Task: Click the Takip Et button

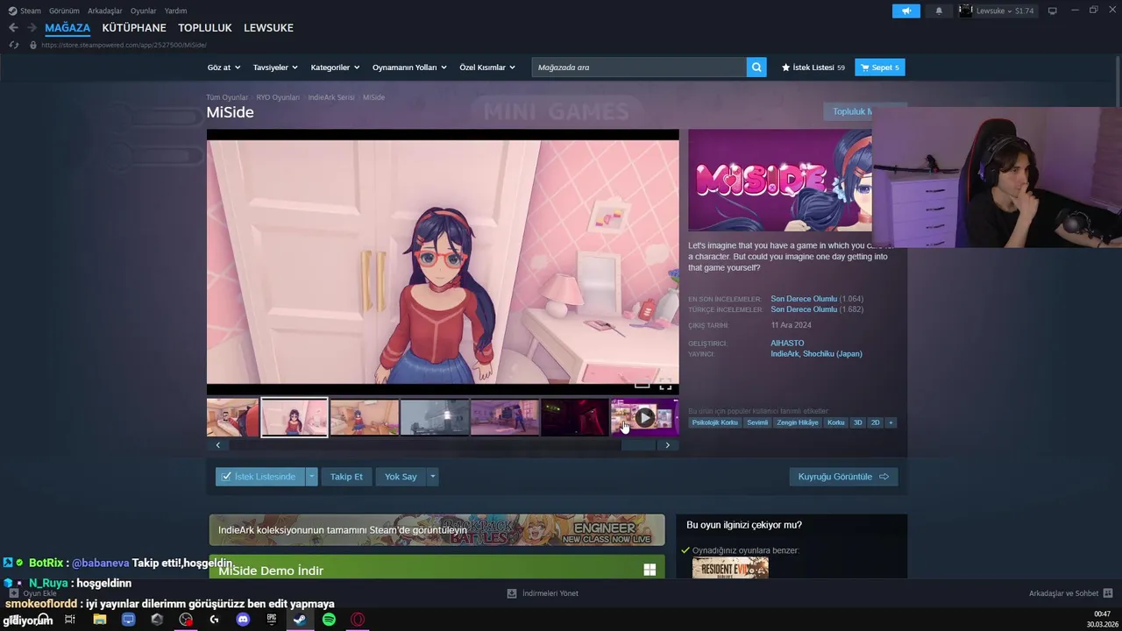Action: coord(346,477)
